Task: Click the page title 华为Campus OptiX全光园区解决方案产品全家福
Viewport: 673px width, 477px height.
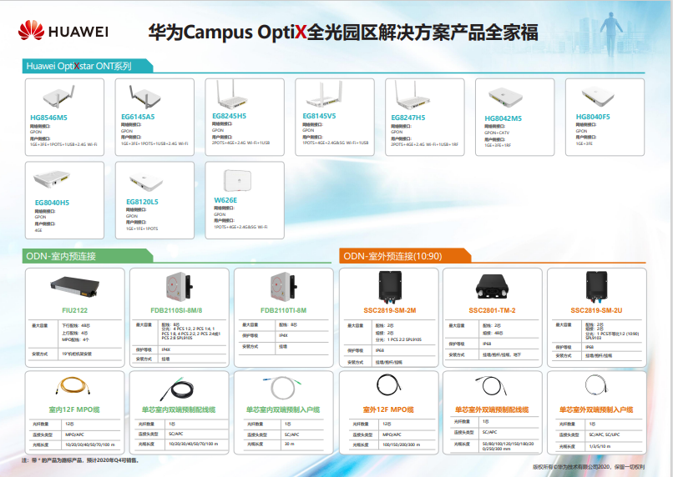Action: [x=342, y=33]
